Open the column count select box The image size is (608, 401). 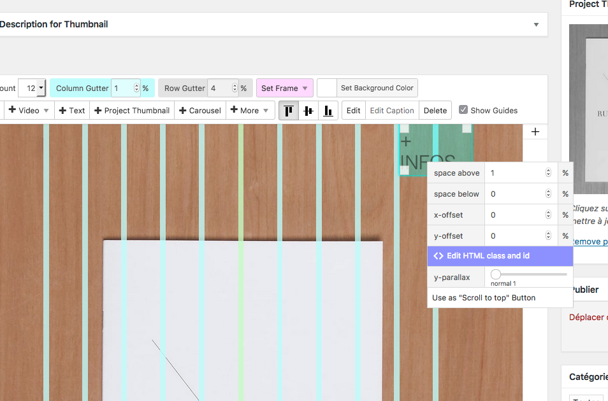32,88
